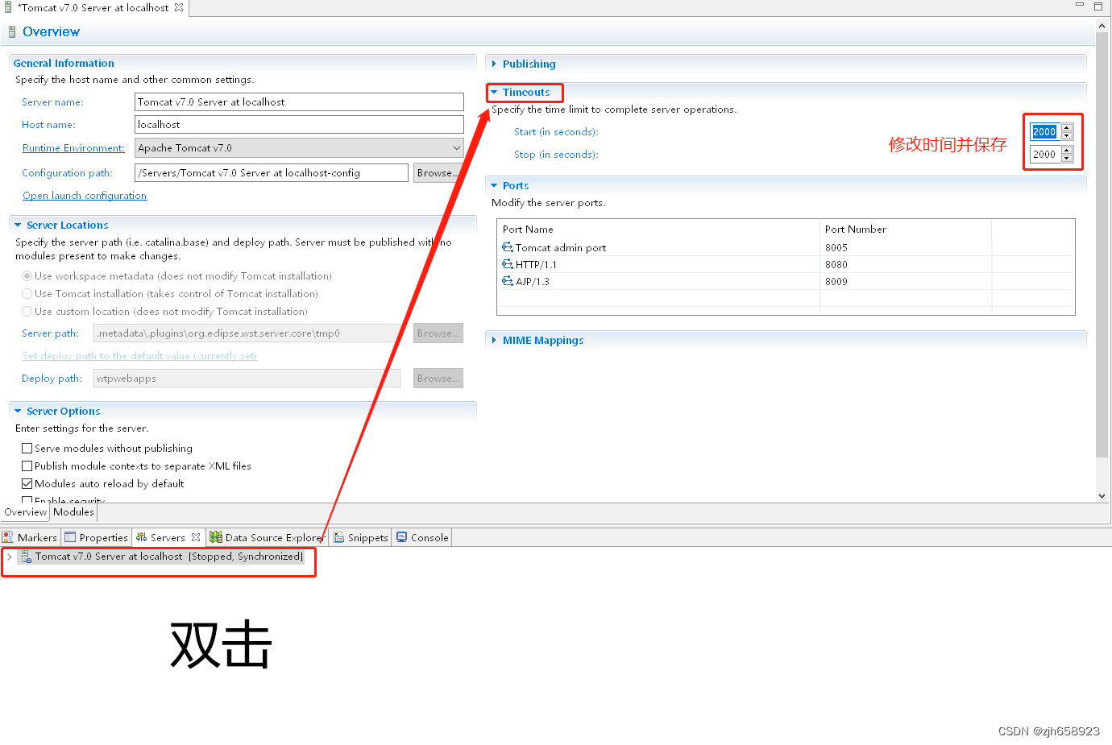Select Use custom location radio option
This screenshot has height=745, width=1112.
click(x=27, y=312)
